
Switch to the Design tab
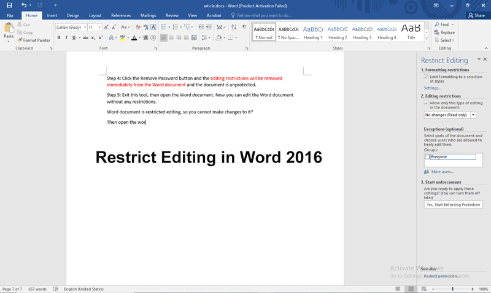click(73, 15)
